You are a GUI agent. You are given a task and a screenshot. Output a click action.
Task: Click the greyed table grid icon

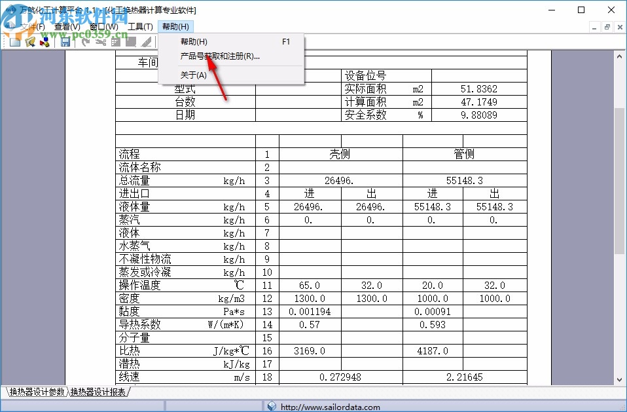point(116,42)
